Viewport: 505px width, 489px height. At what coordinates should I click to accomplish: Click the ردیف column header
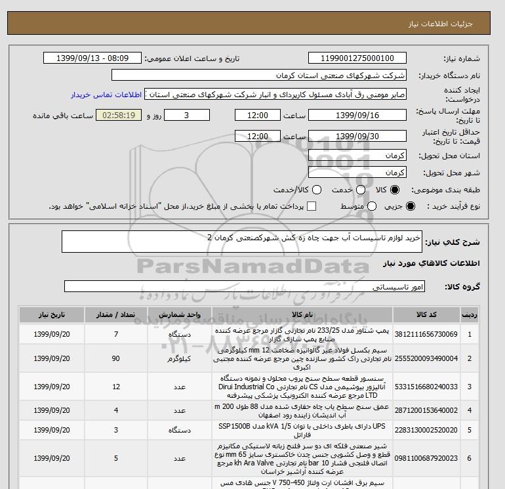pos(470,314)
